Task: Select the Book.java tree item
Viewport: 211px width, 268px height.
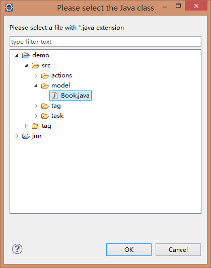Action: point(71,96)
